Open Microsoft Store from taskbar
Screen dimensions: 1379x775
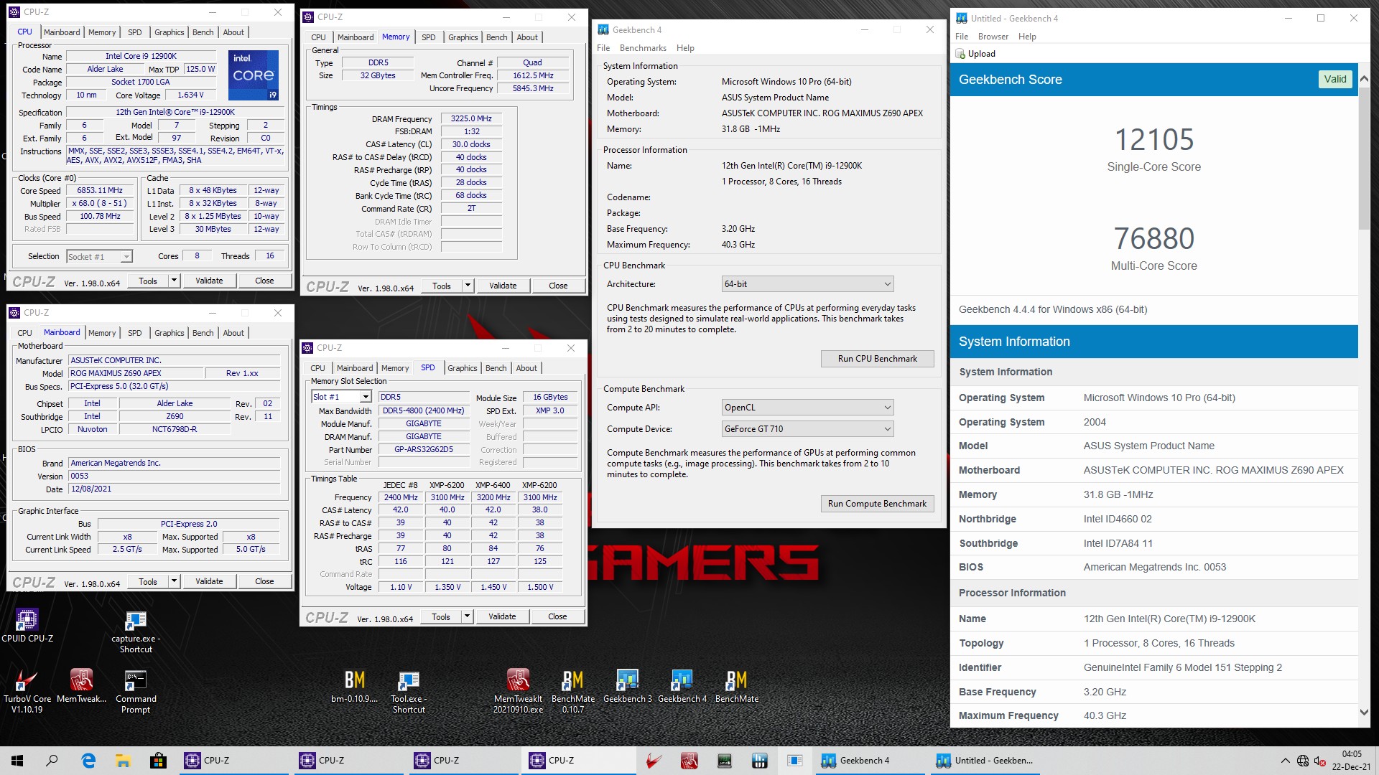pyautogui.click(x=158, y=761)
